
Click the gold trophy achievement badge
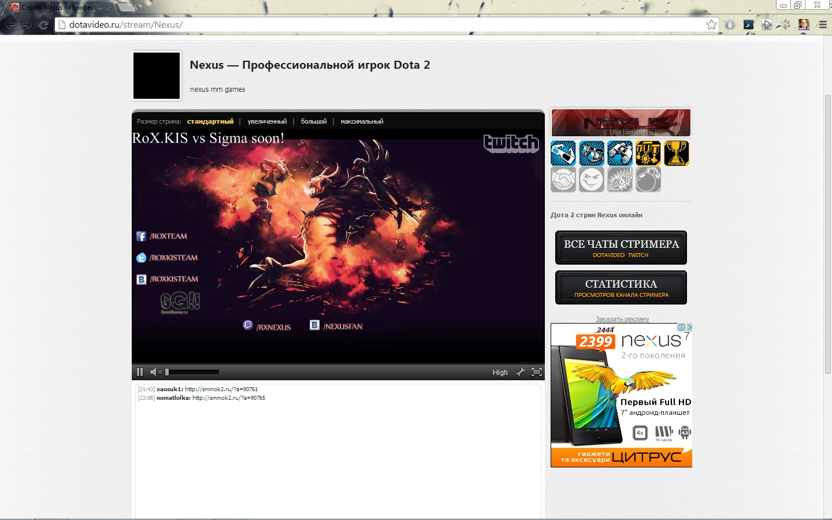(x=677, y=153)
